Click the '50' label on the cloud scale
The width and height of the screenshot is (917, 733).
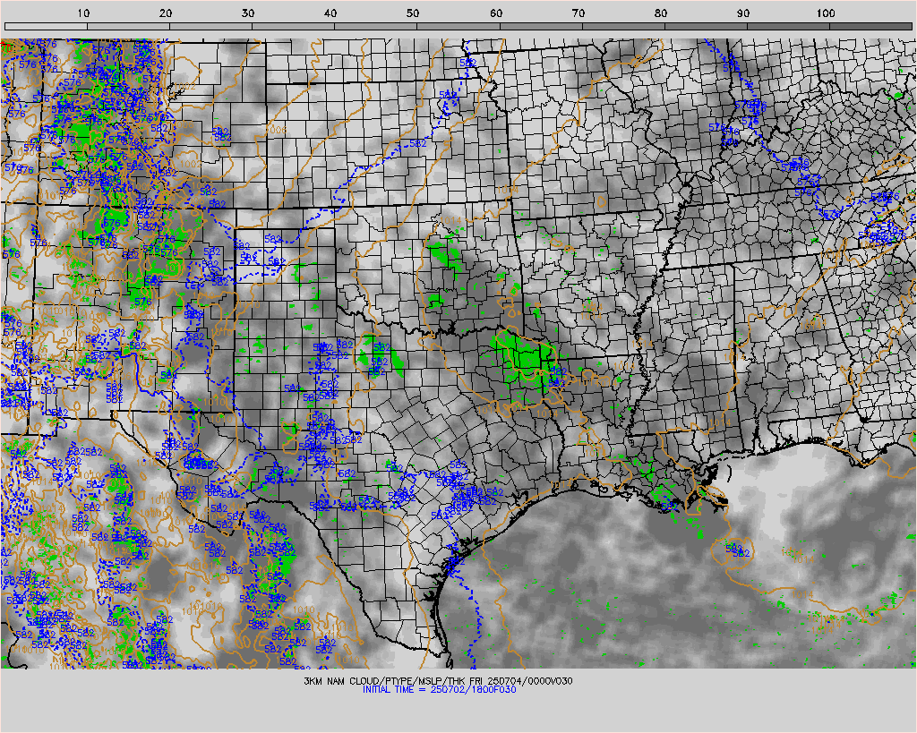pos(413,13)
